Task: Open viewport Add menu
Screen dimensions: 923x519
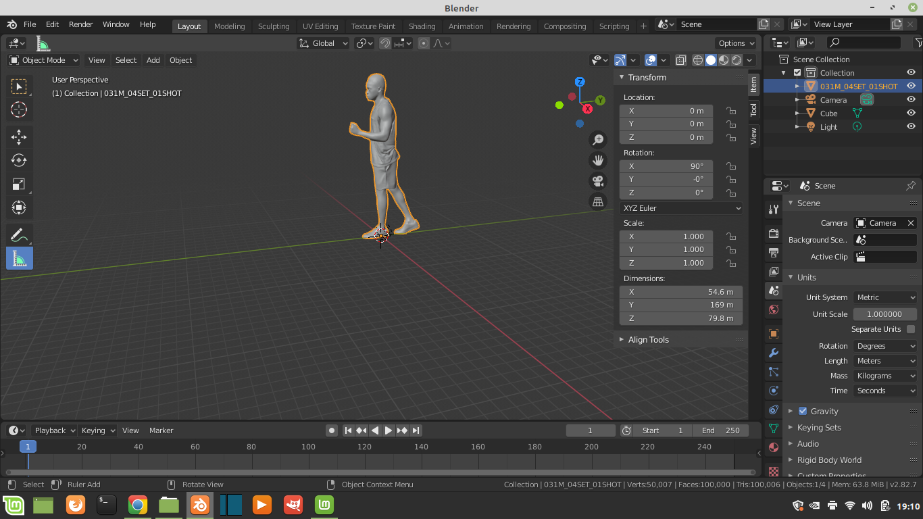Action: coord(153,60)
